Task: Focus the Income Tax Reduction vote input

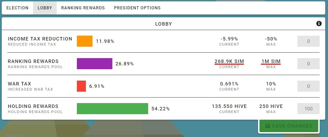Action: coord(308,41)
